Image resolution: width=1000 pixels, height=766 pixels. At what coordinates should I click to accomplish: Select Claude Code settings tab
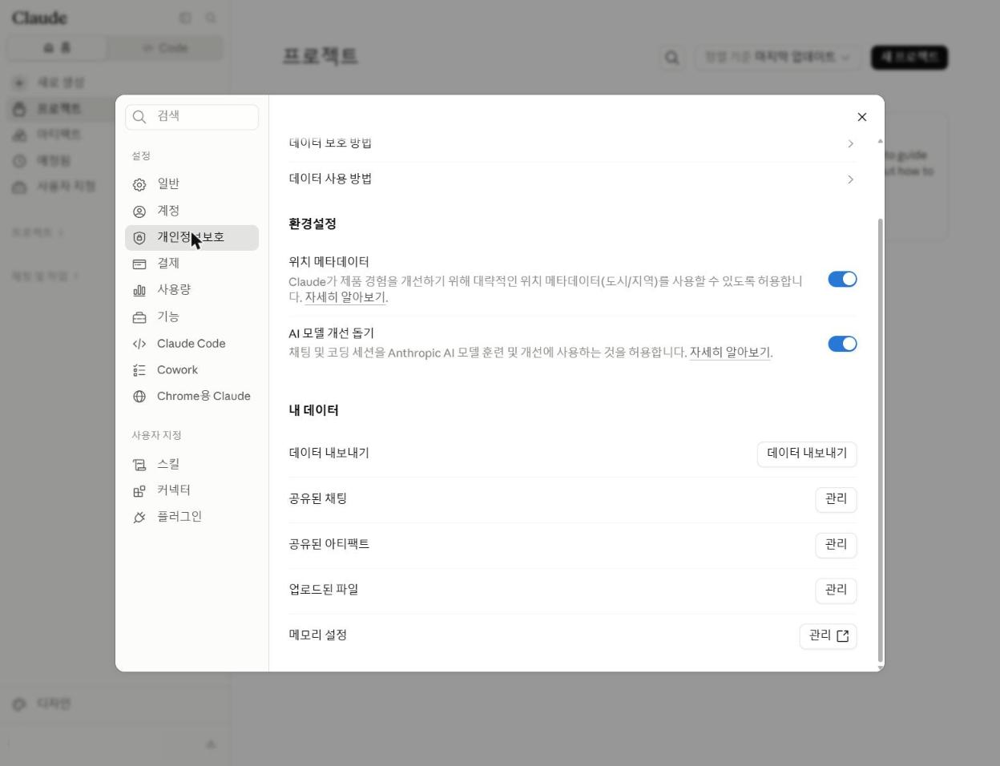[192, 344]
